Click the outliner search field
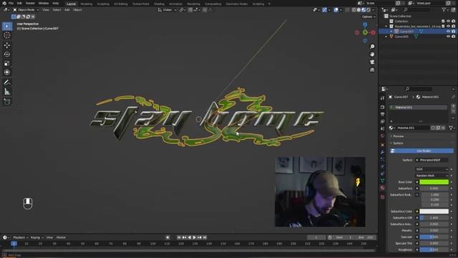Image resolution: width=458 pixels, height=258 pixels. pos(416,10)
